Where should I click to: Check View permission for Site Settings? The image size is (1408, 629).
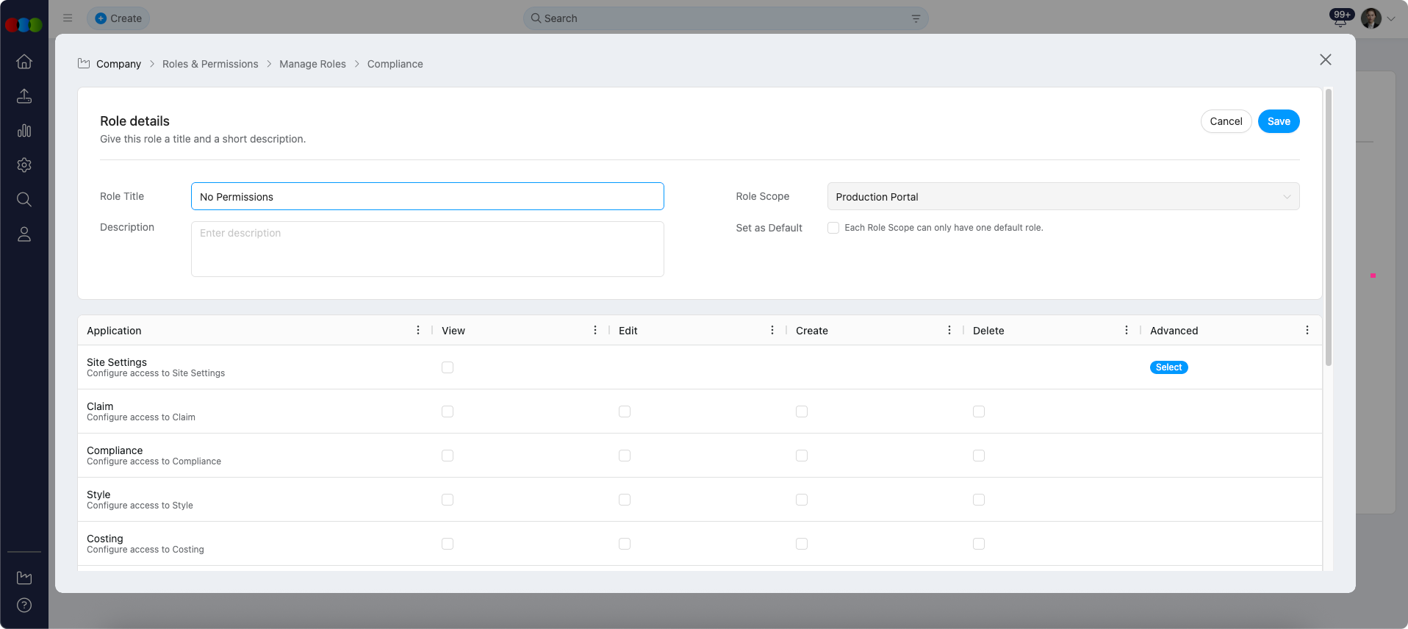[x=448, y=367]
